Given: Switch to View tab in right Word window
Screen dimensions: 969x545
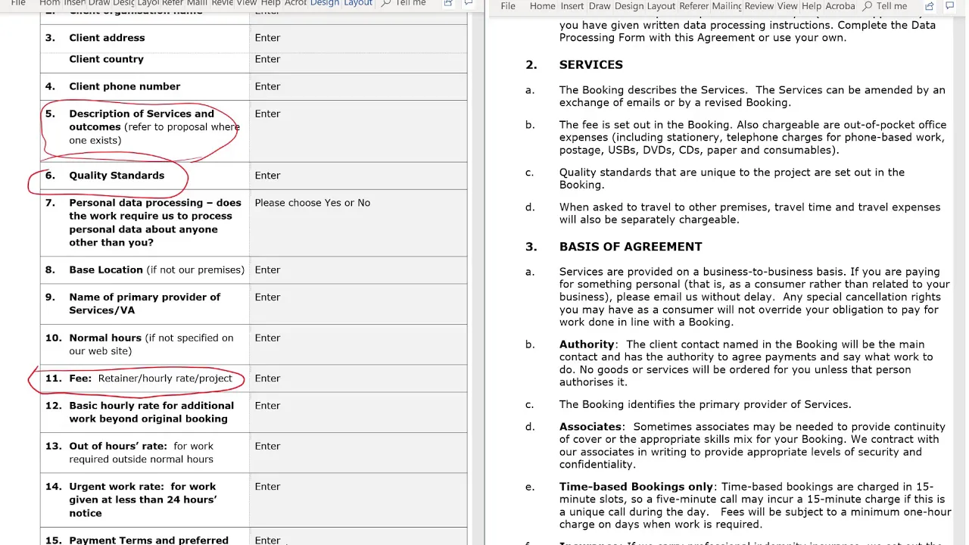Looking at the screenshot, I should [x=787, y=6].
